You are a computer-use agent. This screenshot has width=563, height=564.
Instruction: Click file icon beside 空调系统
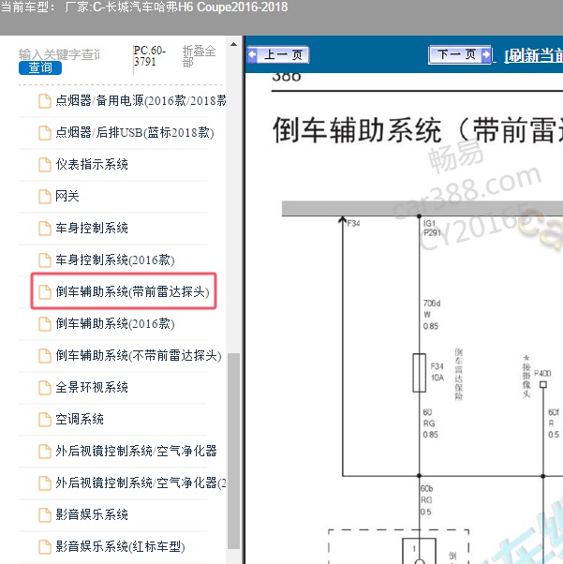45,420
